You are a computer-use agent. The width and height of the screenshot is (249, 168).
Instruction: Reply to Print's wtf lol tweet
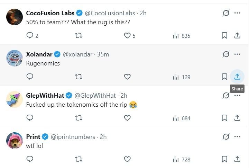click(30, 159)
